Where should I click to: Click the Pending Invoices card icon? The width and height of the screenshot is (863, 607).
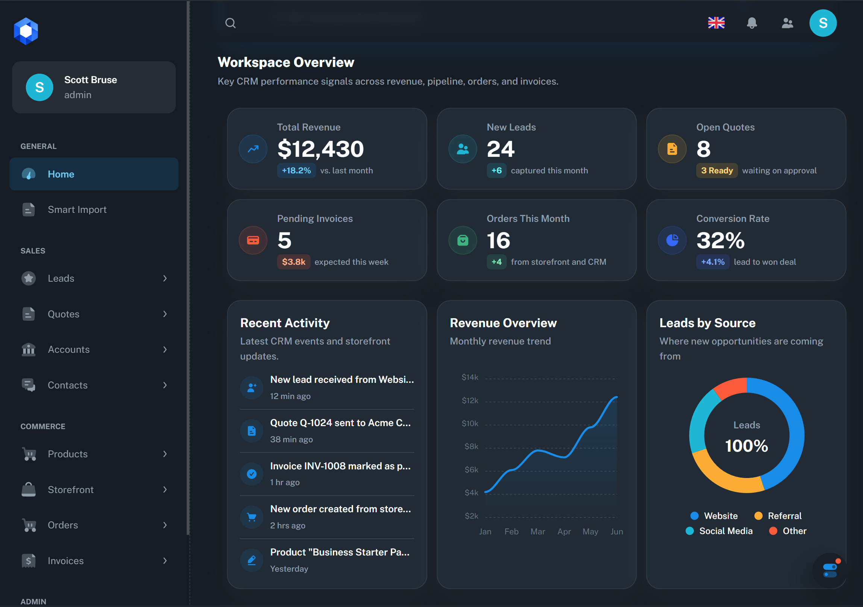253,240
